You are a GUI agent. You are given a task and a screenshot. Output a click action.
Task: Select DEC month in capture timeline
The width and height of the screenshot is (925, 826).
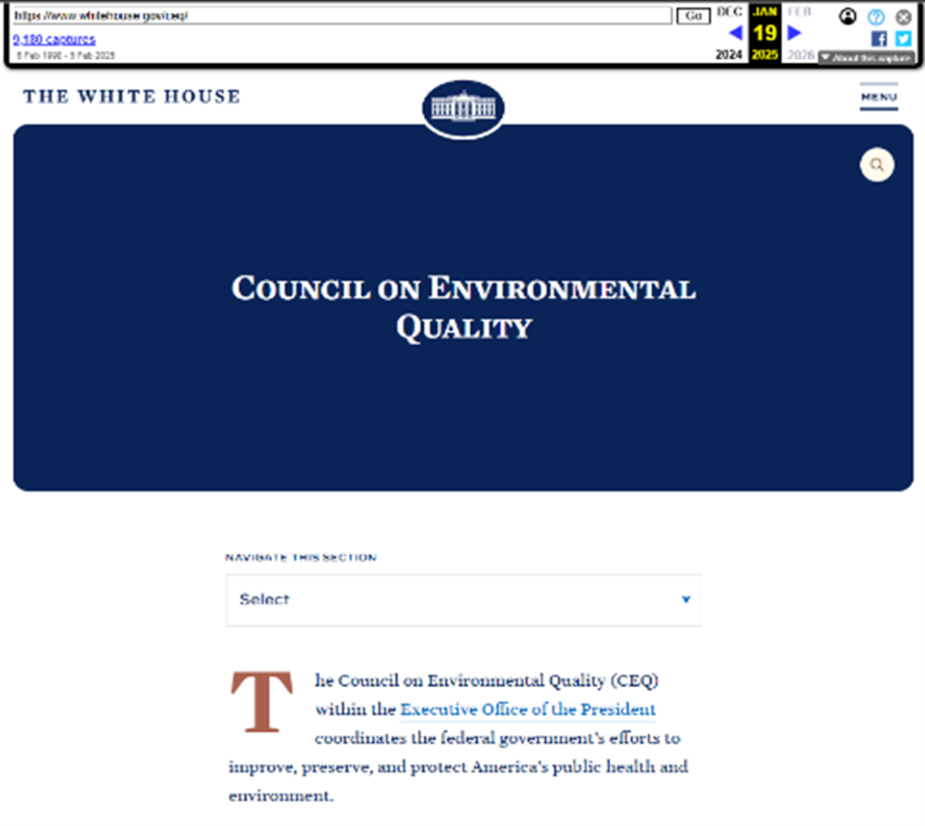point(729,12)
